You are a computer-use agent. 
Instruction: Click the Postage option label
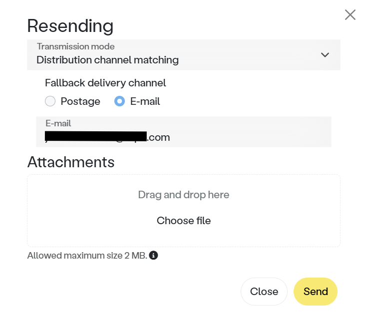coord(80,101)
